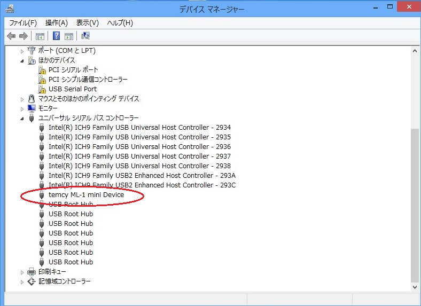
Task: Select USB Serial Port device
Action: tap(73, 89)
